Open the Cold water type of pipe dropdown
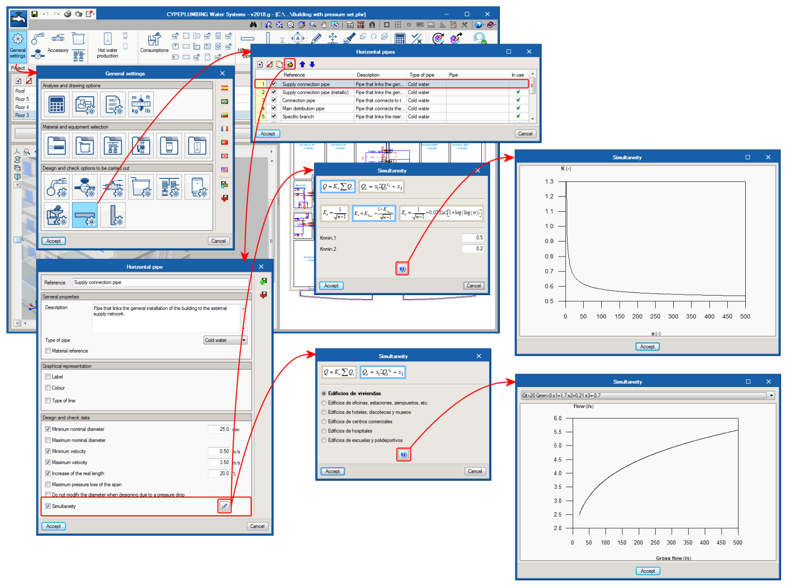This screenshot has width=790, height=588. pyautogui.click(x=244, y=340)
